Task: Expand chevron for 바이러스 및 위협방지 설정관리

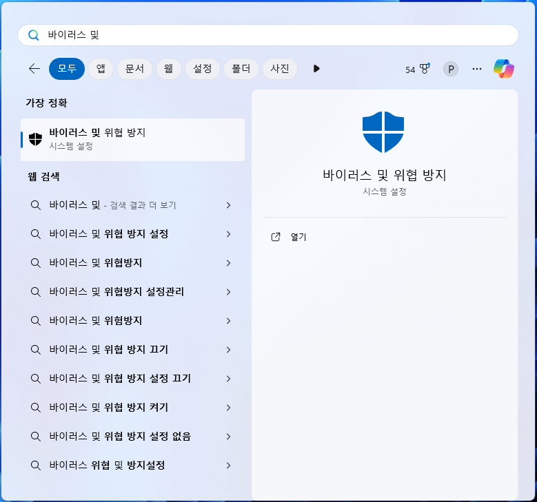Action: (x=228, y=292)
